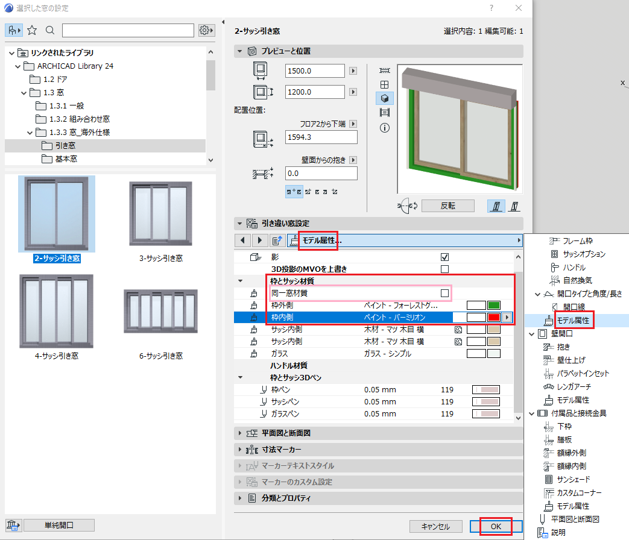Collapse 1.3.3 窓_海外仕様 folder
The image size is (629, 540).
pyautogui.click(x=30, y=133)
